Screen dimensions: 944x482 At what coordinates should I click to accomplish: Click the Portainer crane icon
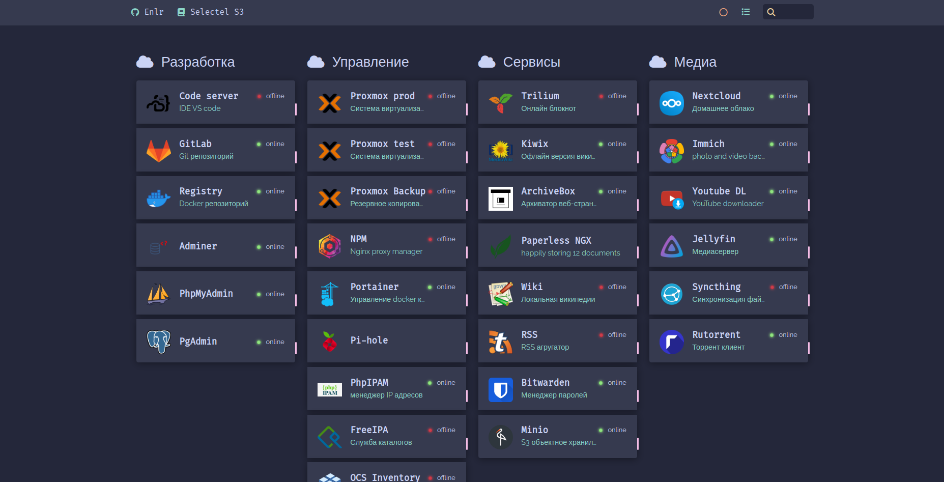330,294
